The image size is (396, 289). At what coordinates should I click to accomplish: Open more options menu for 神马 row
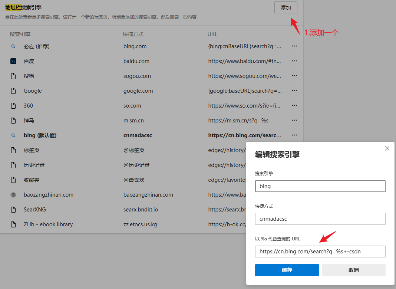(294, 121)
